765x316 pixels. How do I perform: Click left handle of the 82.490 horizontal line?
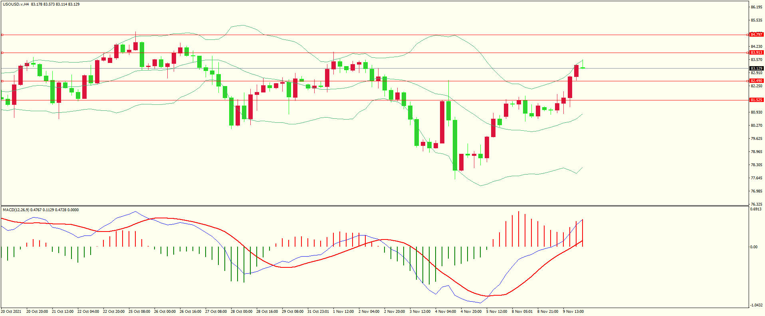2,81
